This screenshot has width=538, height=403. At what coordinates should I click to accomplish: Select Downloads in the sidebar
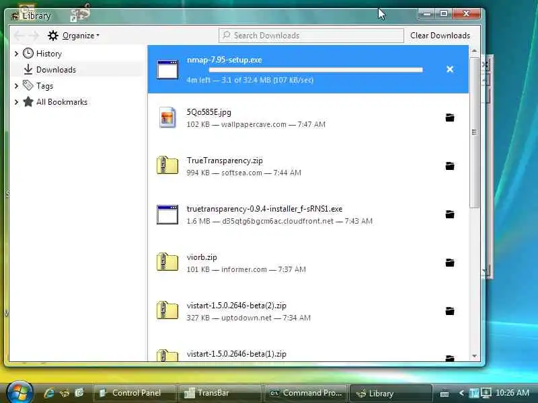pyautogui.click(x=56, y=70)
